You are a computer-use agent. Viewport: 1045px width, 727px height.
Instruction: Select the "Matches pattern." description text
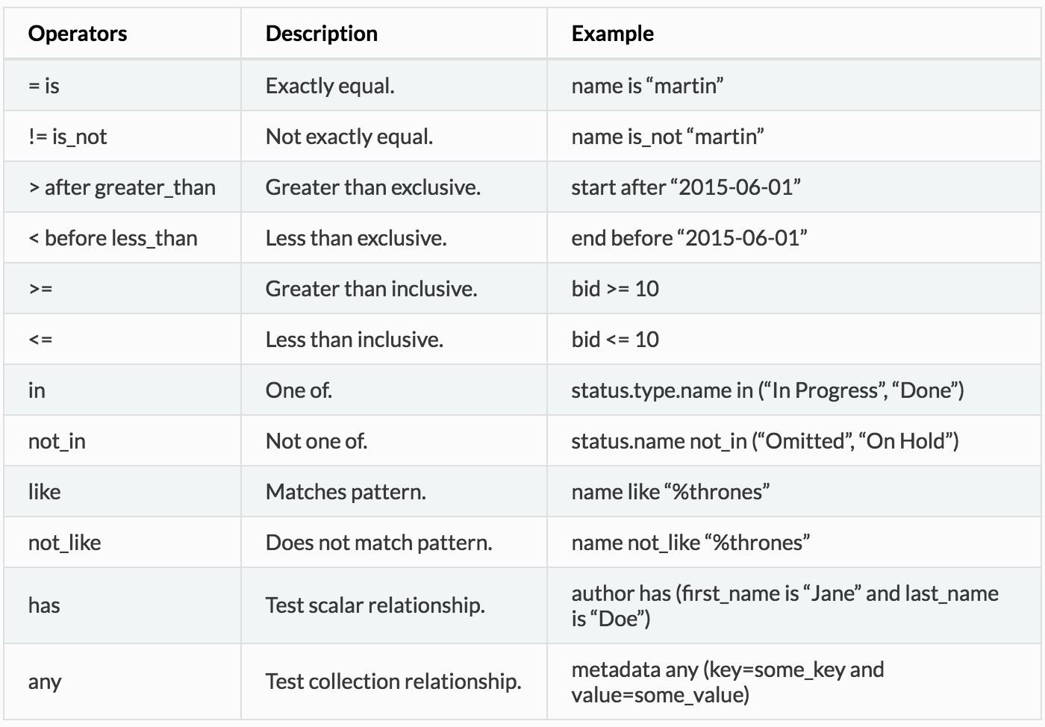pos(346,492)
